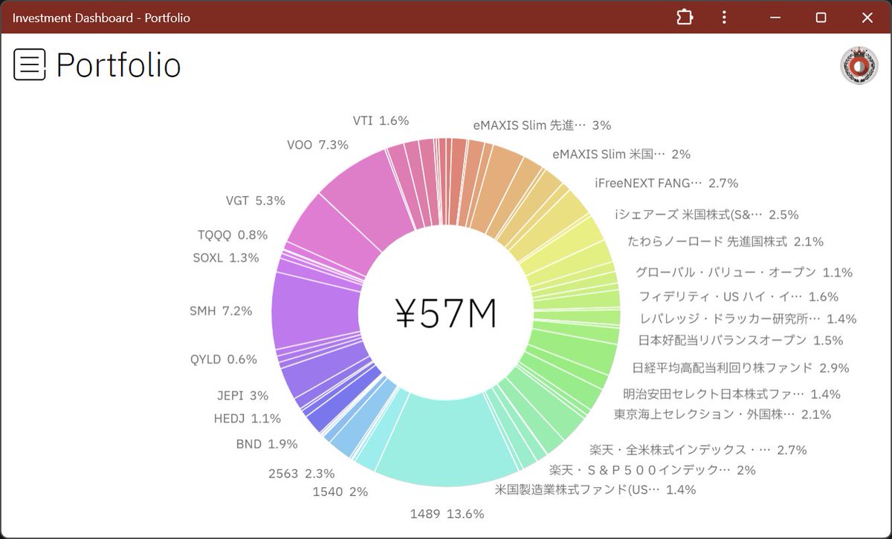Click the VTI 1.6% label
The width and height of the screenshot is (892, 539).
point(381,121)
